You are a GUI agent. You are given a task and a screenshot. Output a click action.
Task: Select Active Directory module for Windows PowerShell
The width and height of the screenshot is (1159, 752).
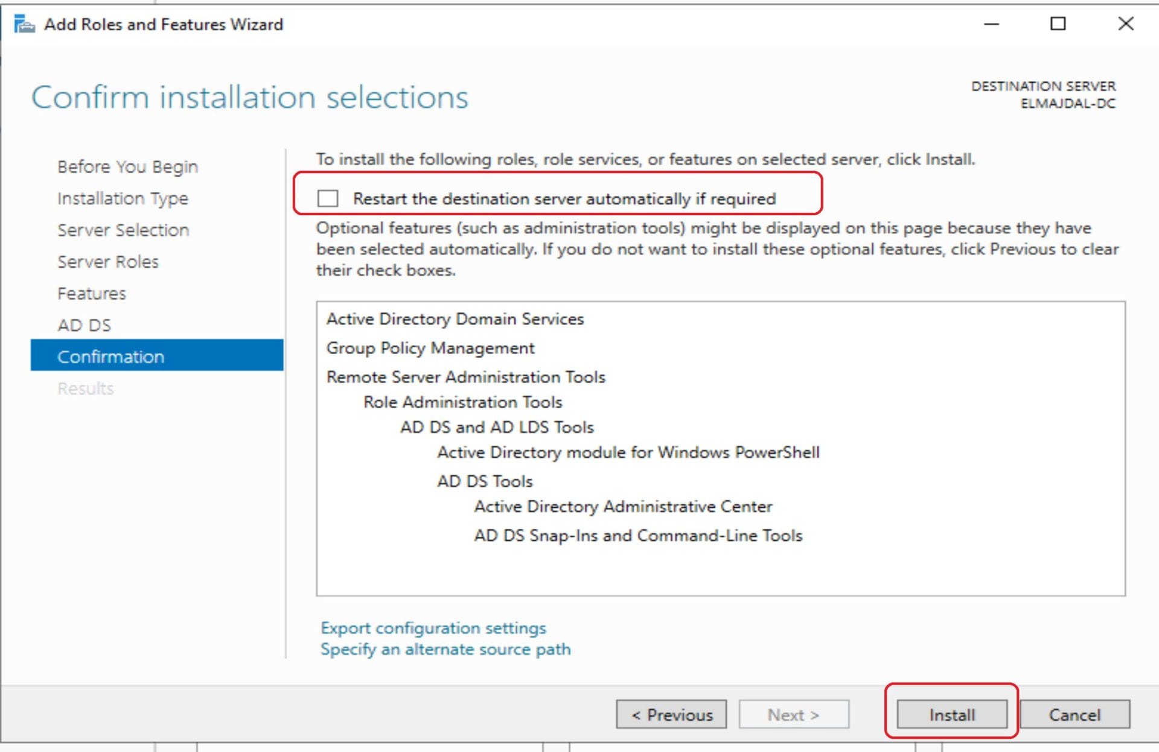tap(628, 452)
